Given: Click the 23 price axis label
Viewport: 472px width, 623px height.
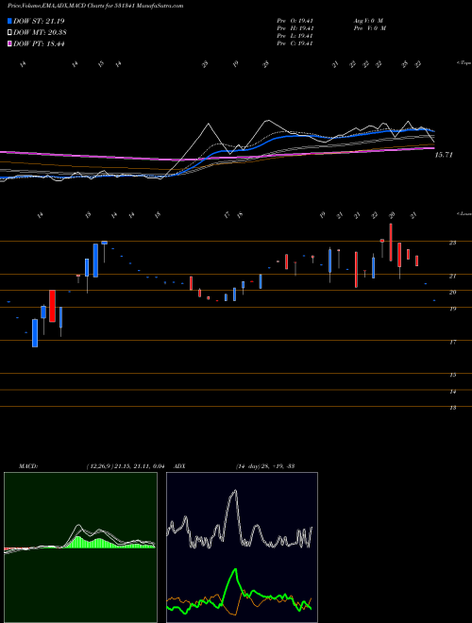Looking at the screenshot, I should coord(452,243).
